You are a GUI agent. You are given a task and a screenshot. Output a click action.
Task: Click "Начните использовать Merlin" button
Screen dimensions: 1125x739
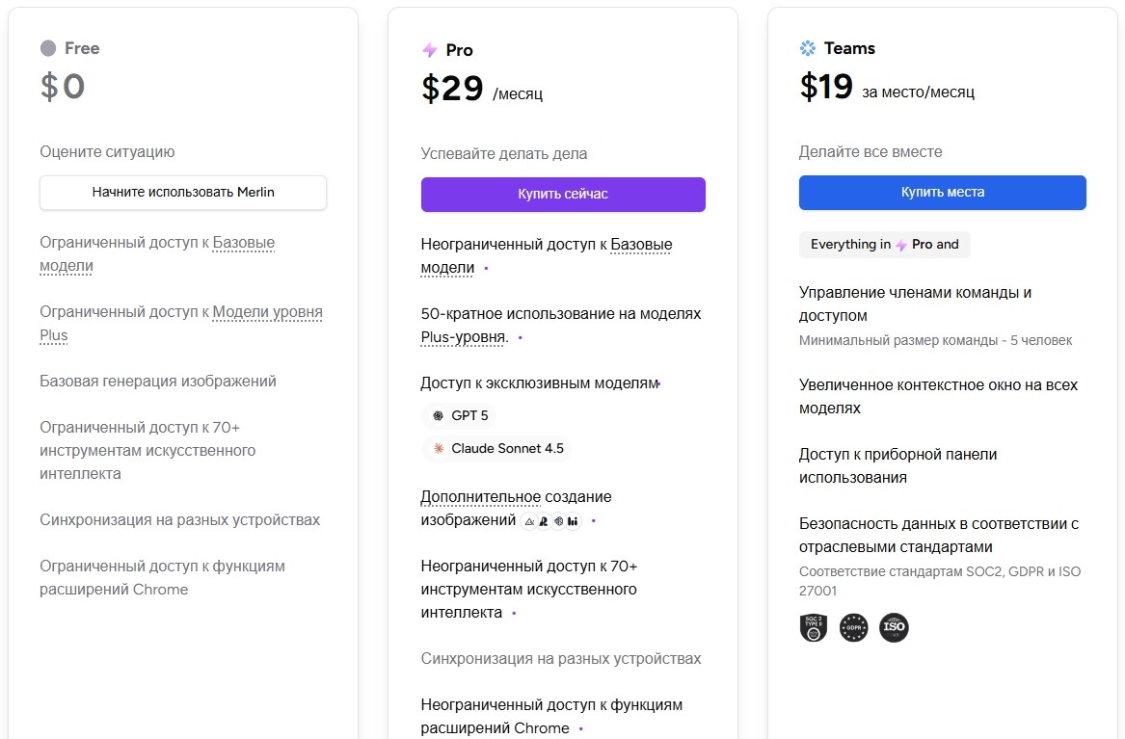tap(183, 192)
